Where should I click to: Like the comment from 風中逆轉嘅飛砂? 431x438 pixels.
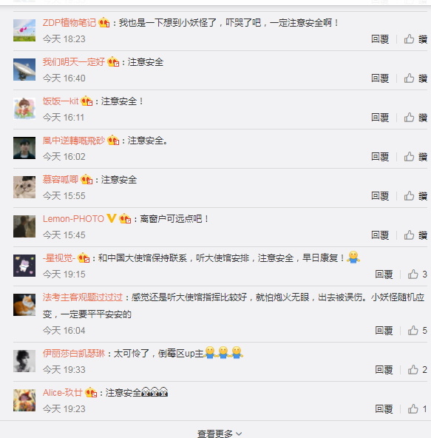point(415,157)
